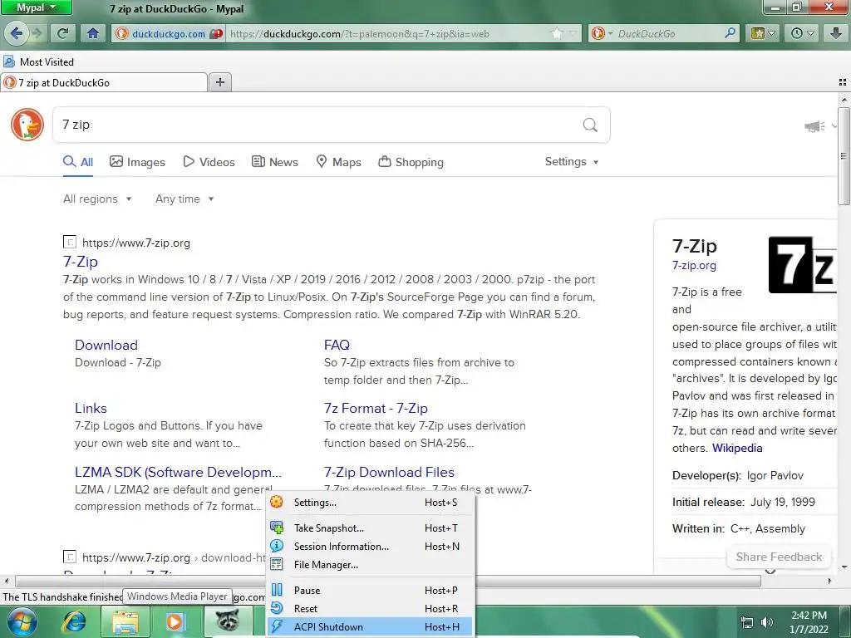Screen dimensions: 851x638
Task: Switch to the Videos results tab
Action: tap(209, 162)
